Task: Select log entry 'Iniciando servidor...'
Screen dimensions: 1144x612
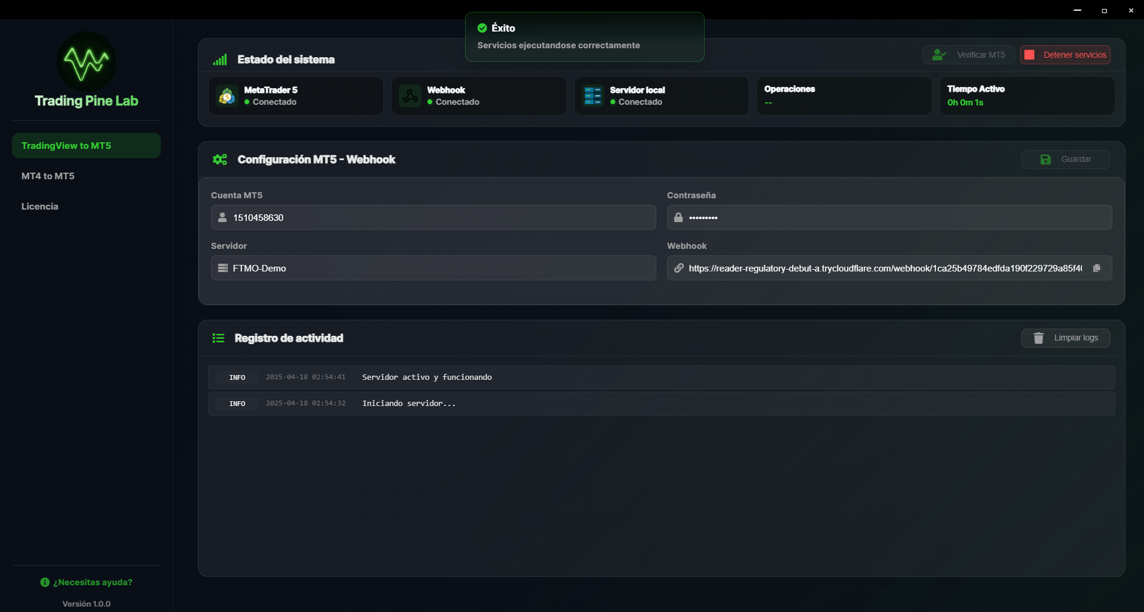Action: click(x=661, y=404)
